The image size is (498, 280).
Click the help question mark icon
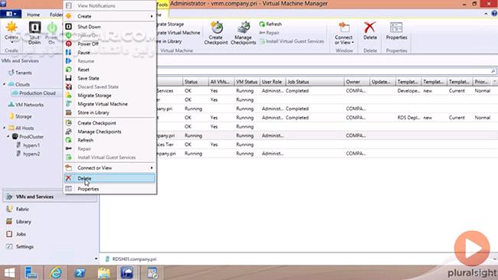point(494,14)
